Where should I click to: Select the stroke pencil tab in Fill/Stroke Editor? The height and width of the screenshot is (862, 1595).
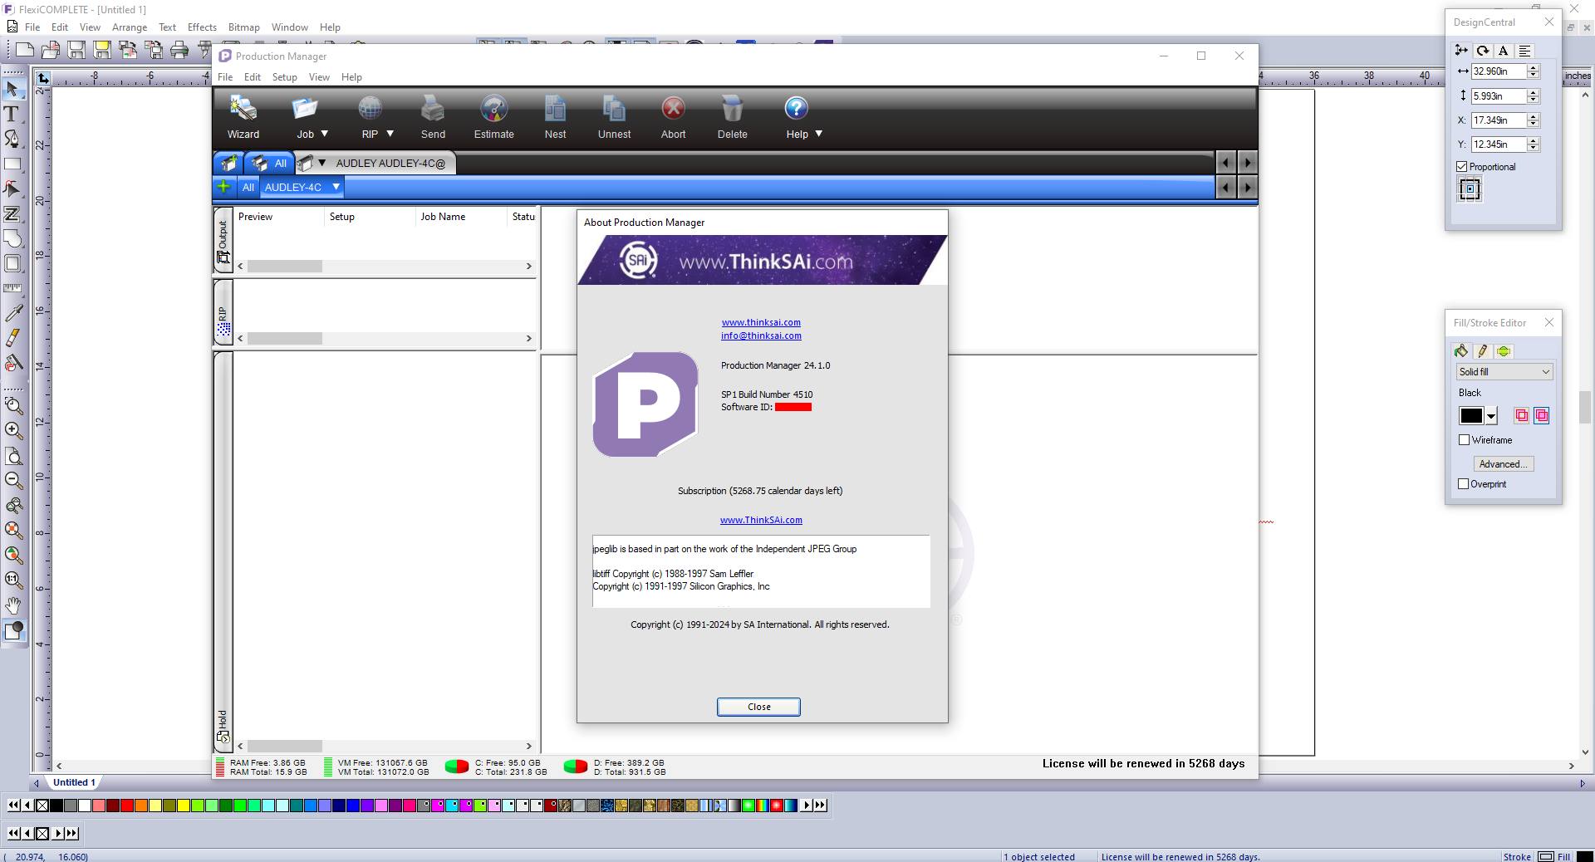click(1482, 351)
